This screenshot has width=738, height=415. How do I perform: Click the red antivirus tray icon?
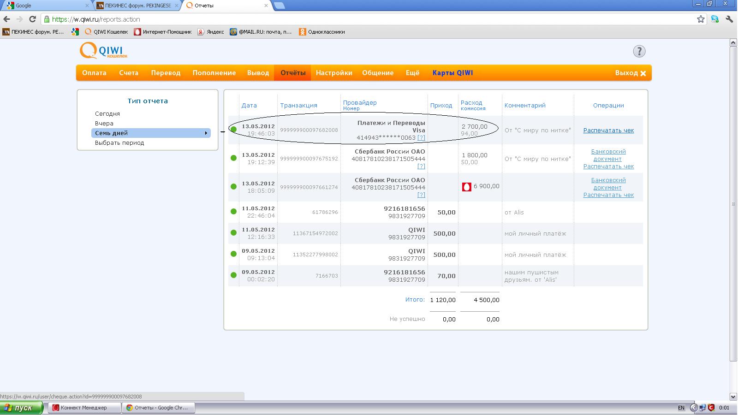click(711, 408)
